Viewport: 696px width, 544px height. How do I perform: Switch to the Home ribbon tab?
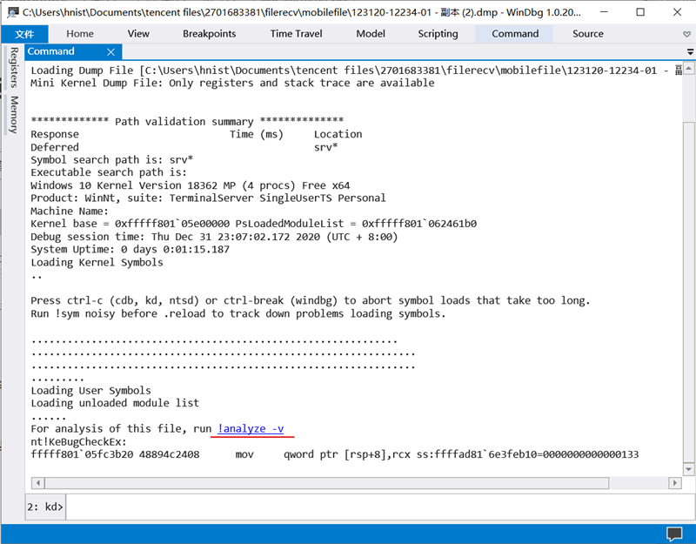click(80, 34)
